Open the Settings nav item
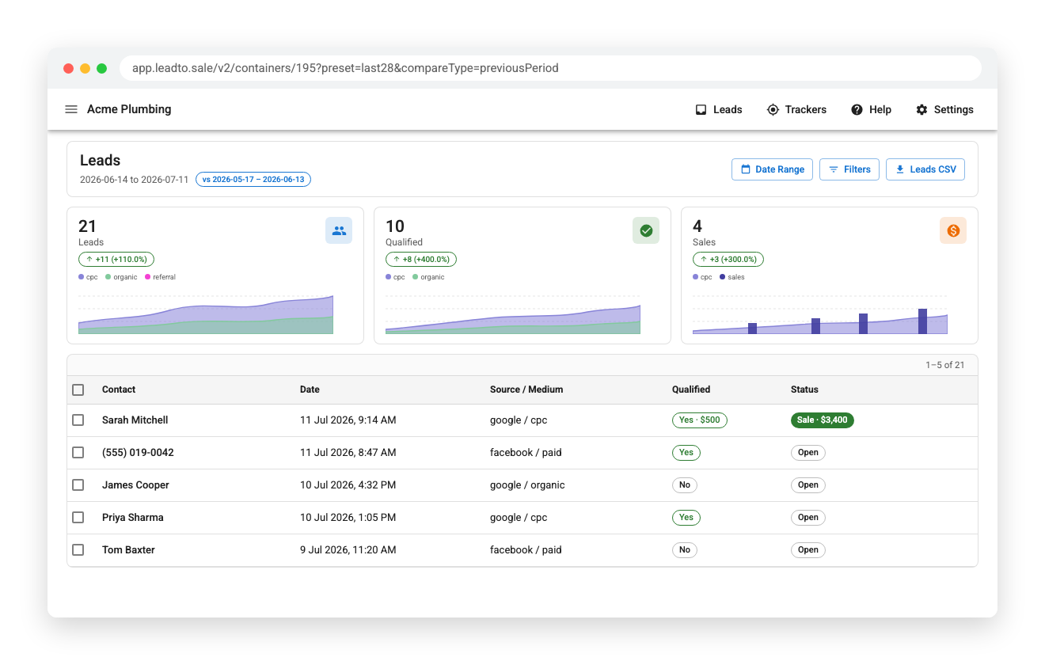1045x665 pixels. coord(944,110)
